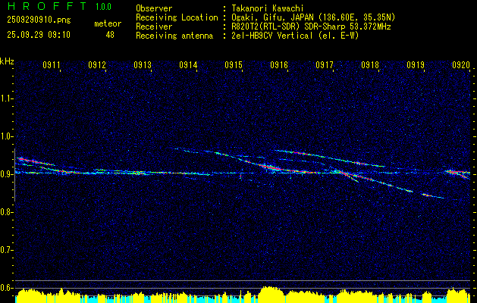Click the 0919 time marker
The height and width of the screenshot is (303, 477).
416,64
